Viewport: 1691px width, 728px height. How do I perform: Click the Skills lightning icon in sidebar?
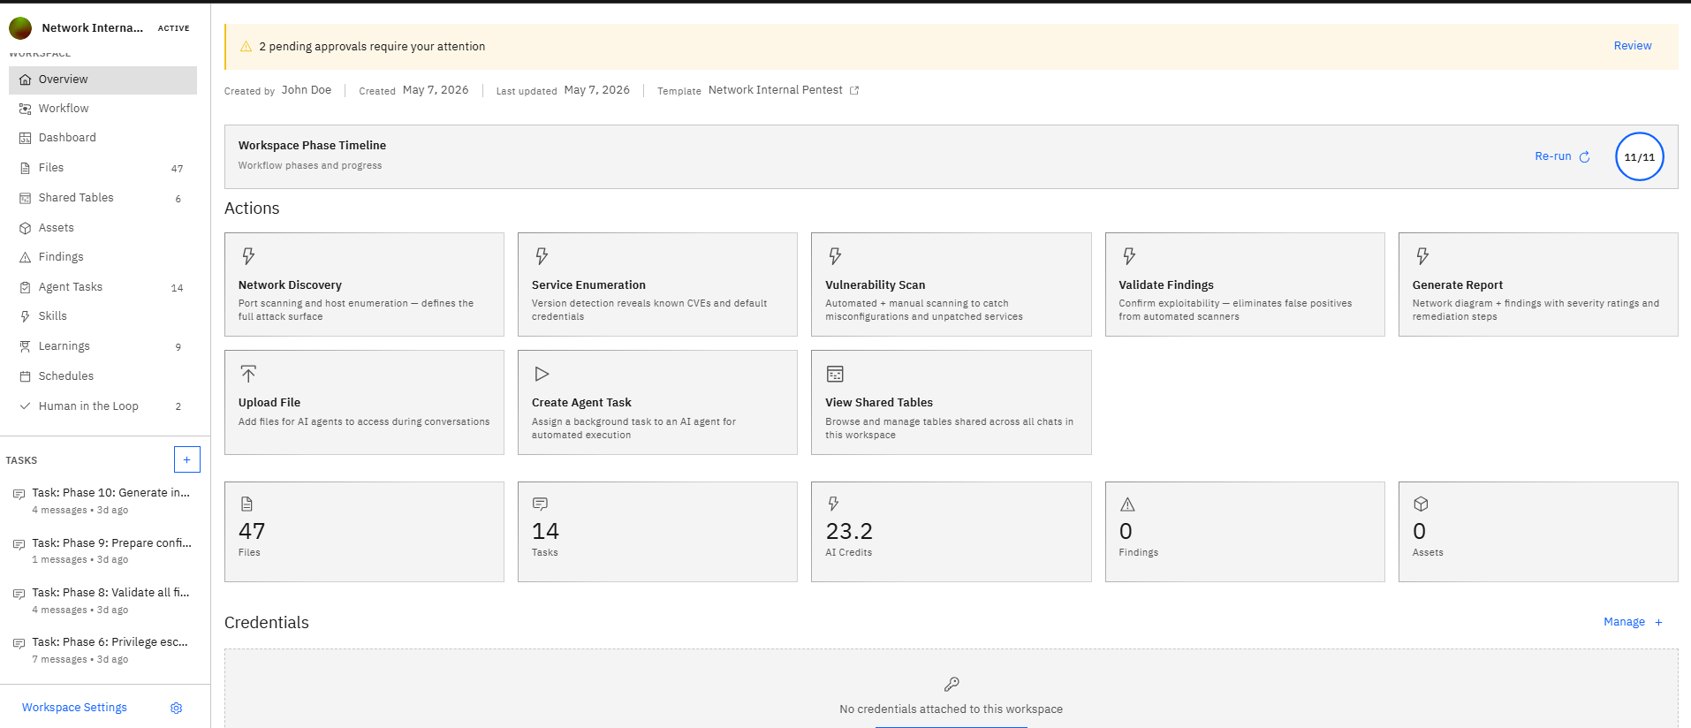point(26,316)
